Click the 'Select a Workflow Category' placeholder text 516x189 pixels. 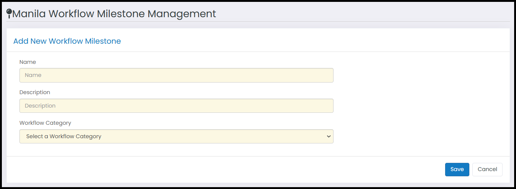click(64, 136)
